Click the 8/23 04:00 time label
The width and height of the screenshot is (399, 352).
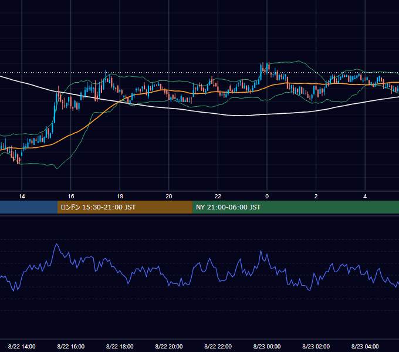(x=365, y=346)
